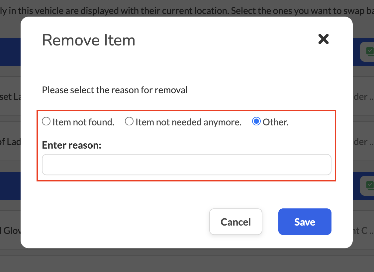374x272 pixels.
Task: Click the Cancel button
Action: click(235, 222)
